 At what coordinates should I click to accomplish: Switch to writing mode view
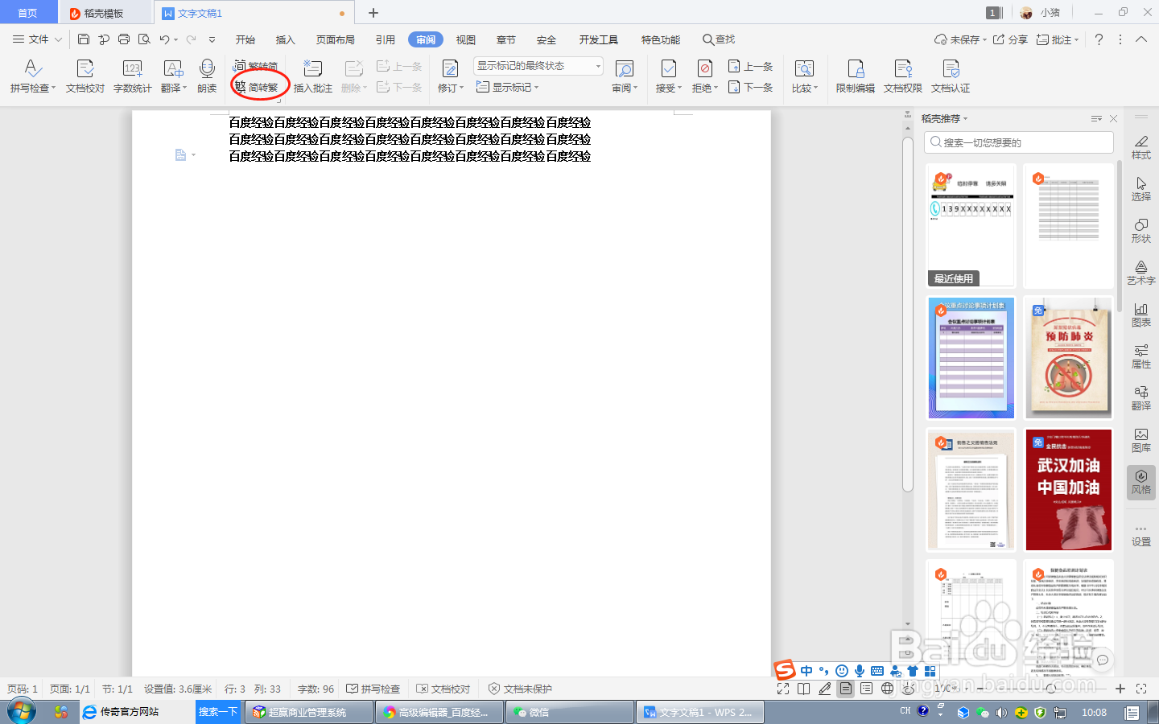(x=825, y=689)
